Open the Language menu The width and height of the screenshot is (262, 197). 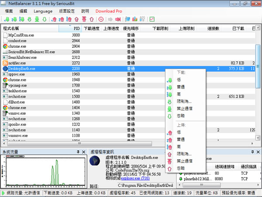coord(43,11)
